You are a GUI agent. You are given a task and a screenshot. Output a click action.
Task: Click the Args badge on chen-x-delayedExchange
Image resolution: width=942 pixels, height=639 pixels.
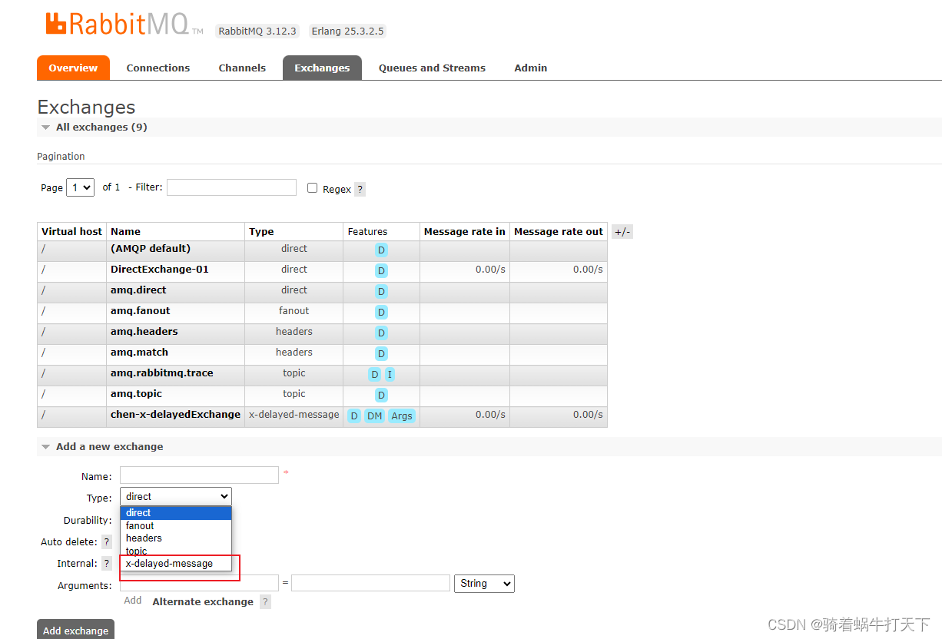(x=402, y=416)
